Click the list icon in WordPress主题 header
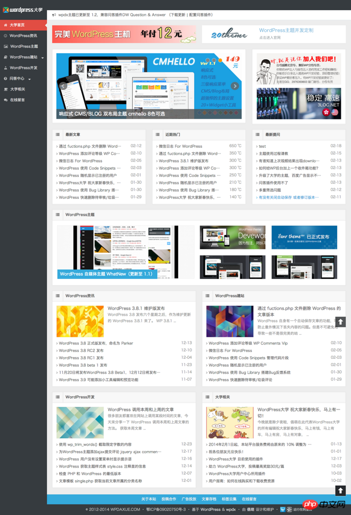The image size is (351, 515). (58, 214)
